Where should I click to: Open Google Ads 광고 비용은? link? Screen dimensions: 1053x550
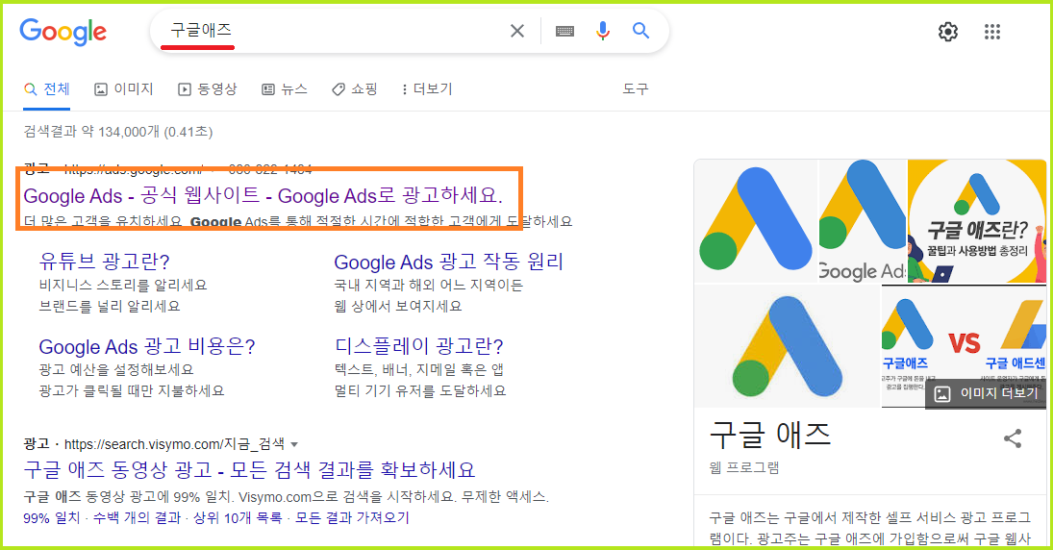(147, 346)
